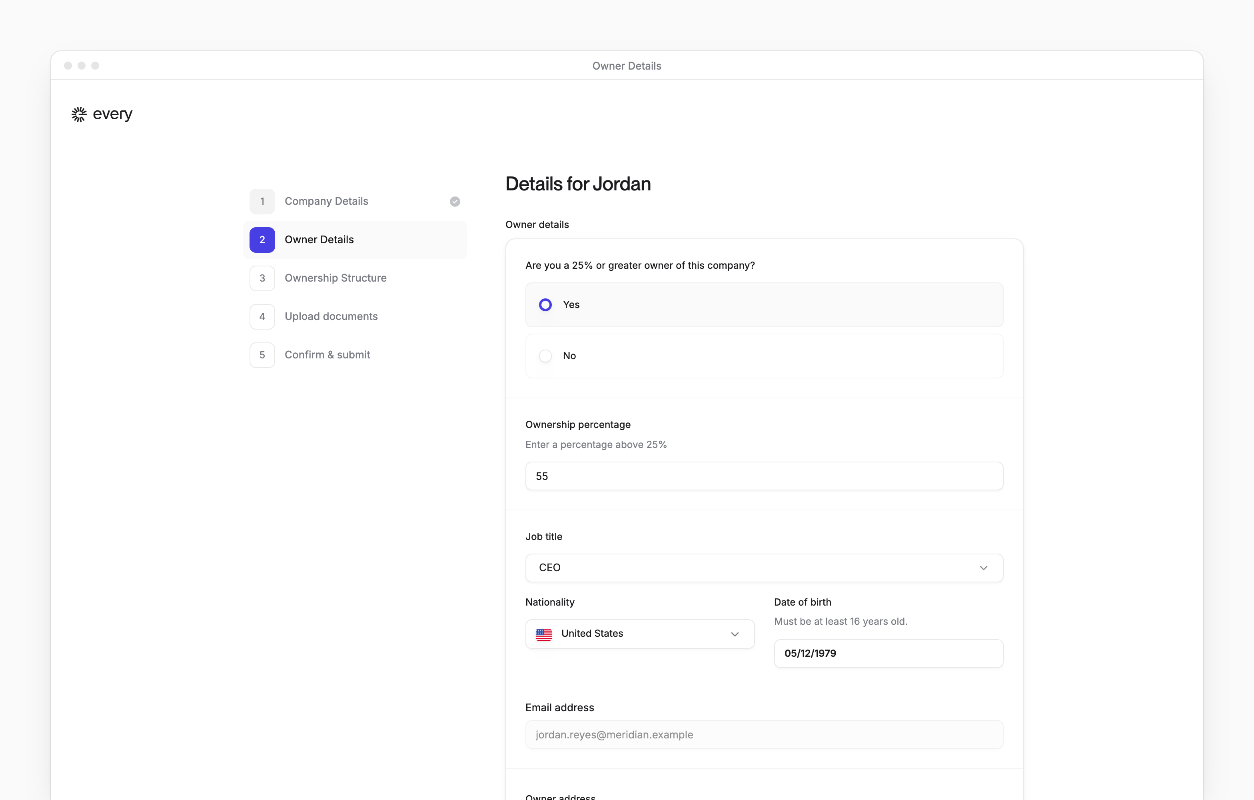Viewport: 1254px width, 800px height.
Task: Click the CEO job title value
Action: 549,568
